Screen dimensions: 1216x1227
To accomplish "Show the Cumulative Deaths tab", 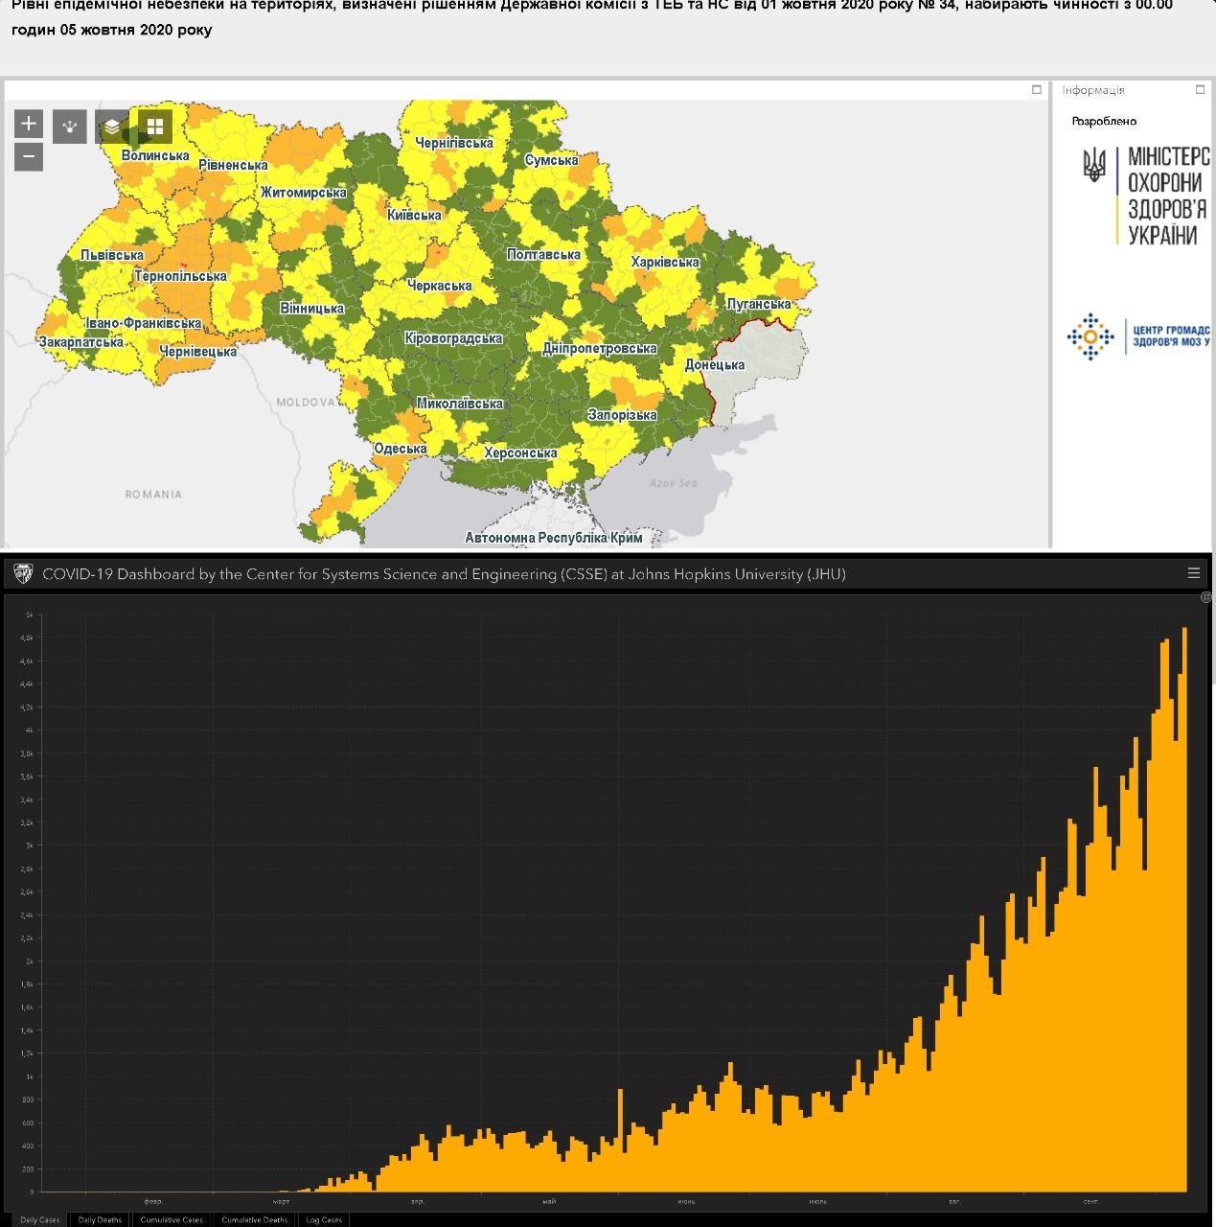I will tap(255, 1219).
